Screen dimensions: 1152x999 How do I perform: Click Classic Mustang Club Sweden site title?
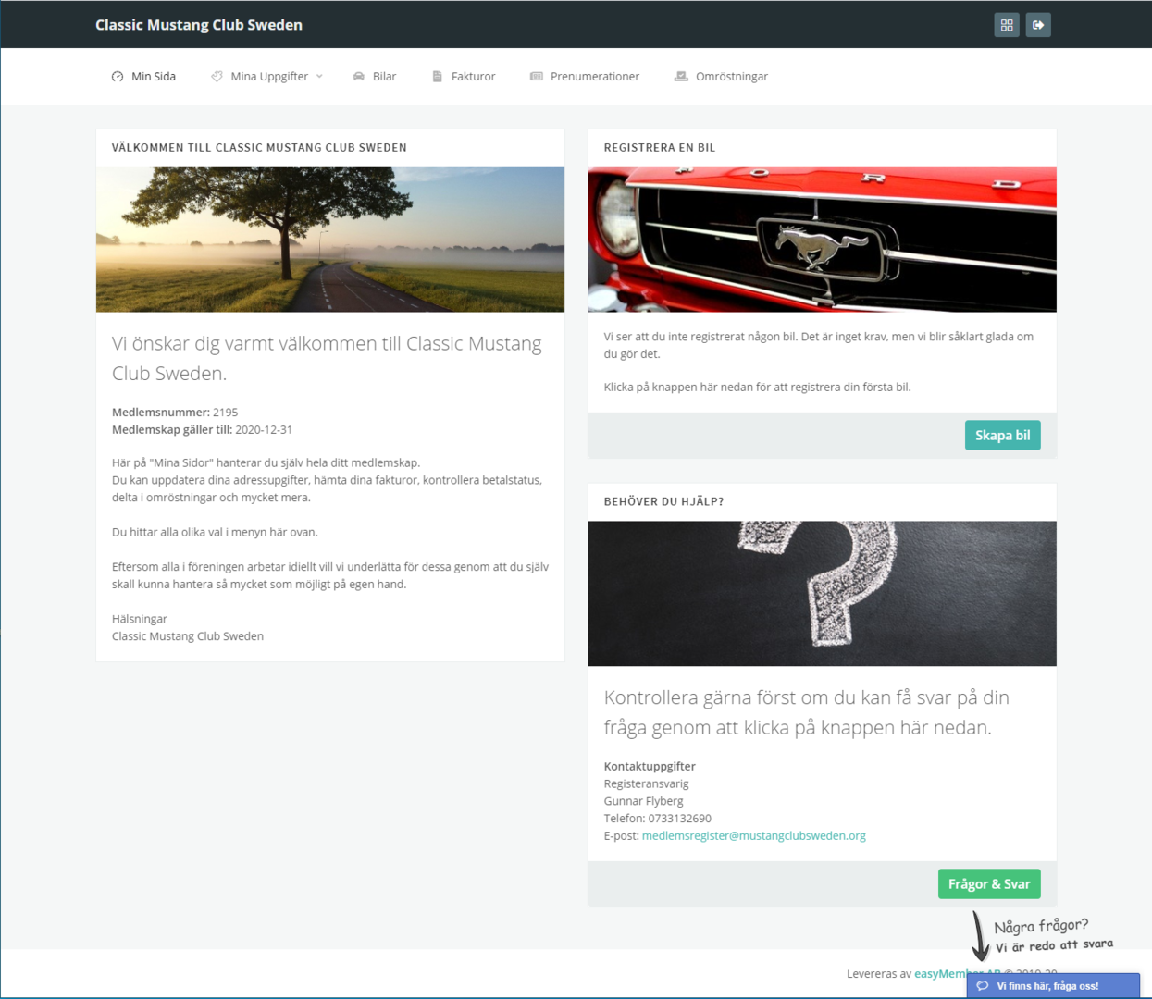tap(199, 25)
